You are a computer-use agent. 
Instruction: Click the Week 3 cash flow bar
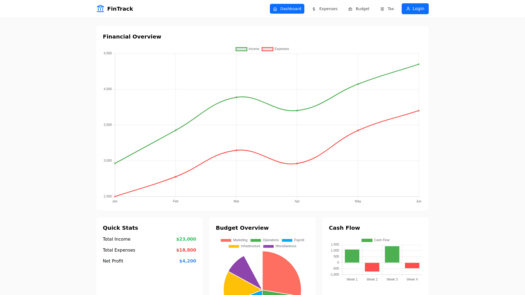click(x=392, y=254)
